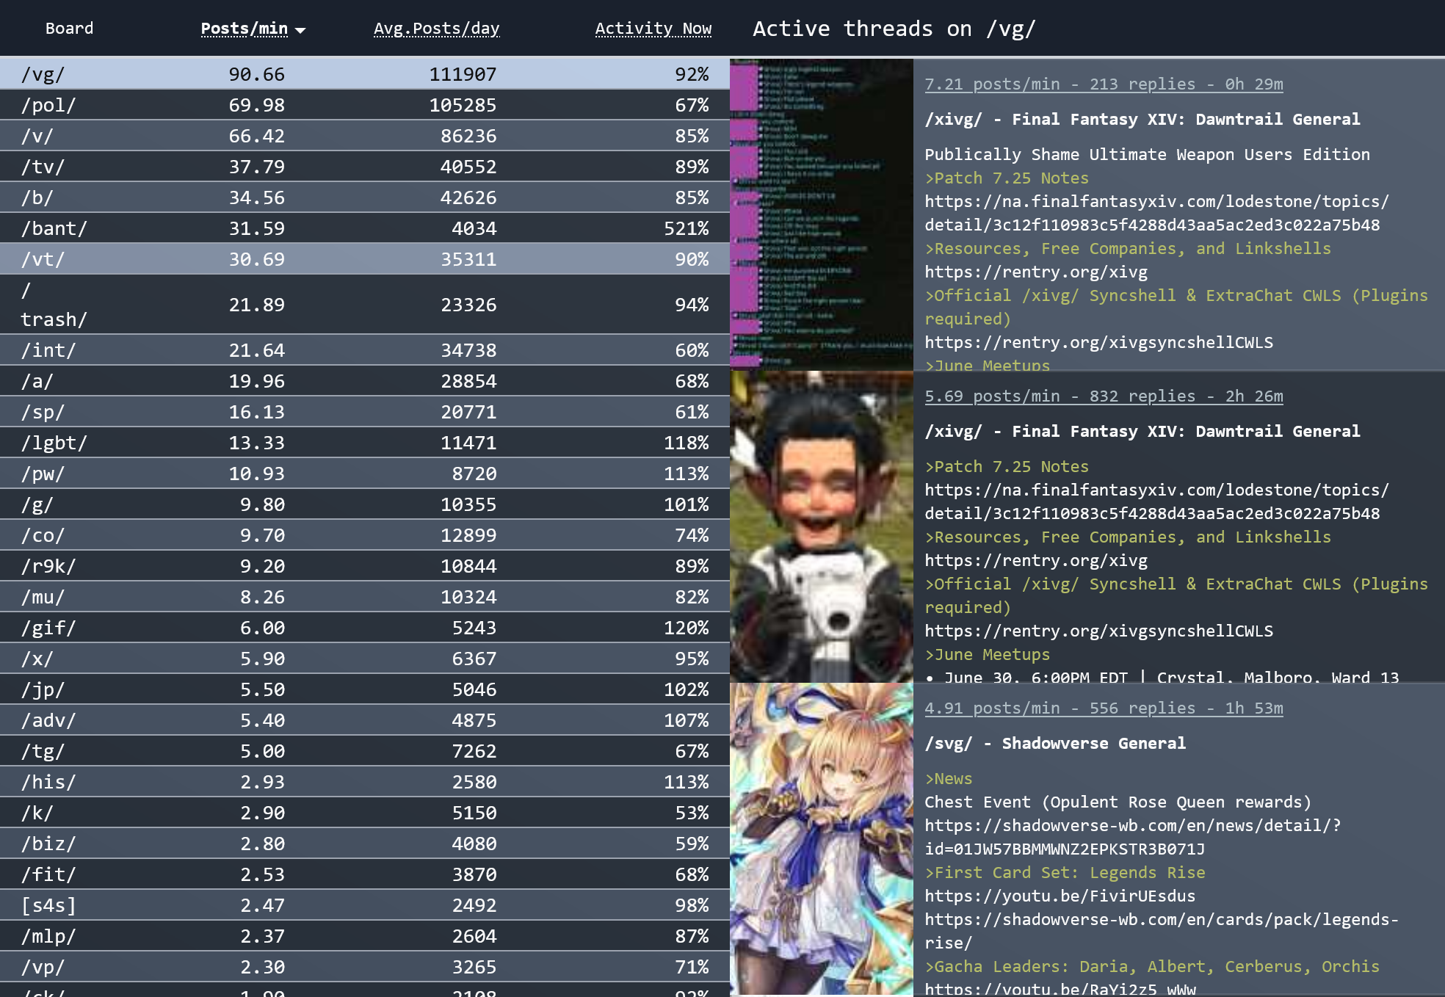1445x997 pixels.
Task: Select the /gif/ board row
Action: click(365, 628)
